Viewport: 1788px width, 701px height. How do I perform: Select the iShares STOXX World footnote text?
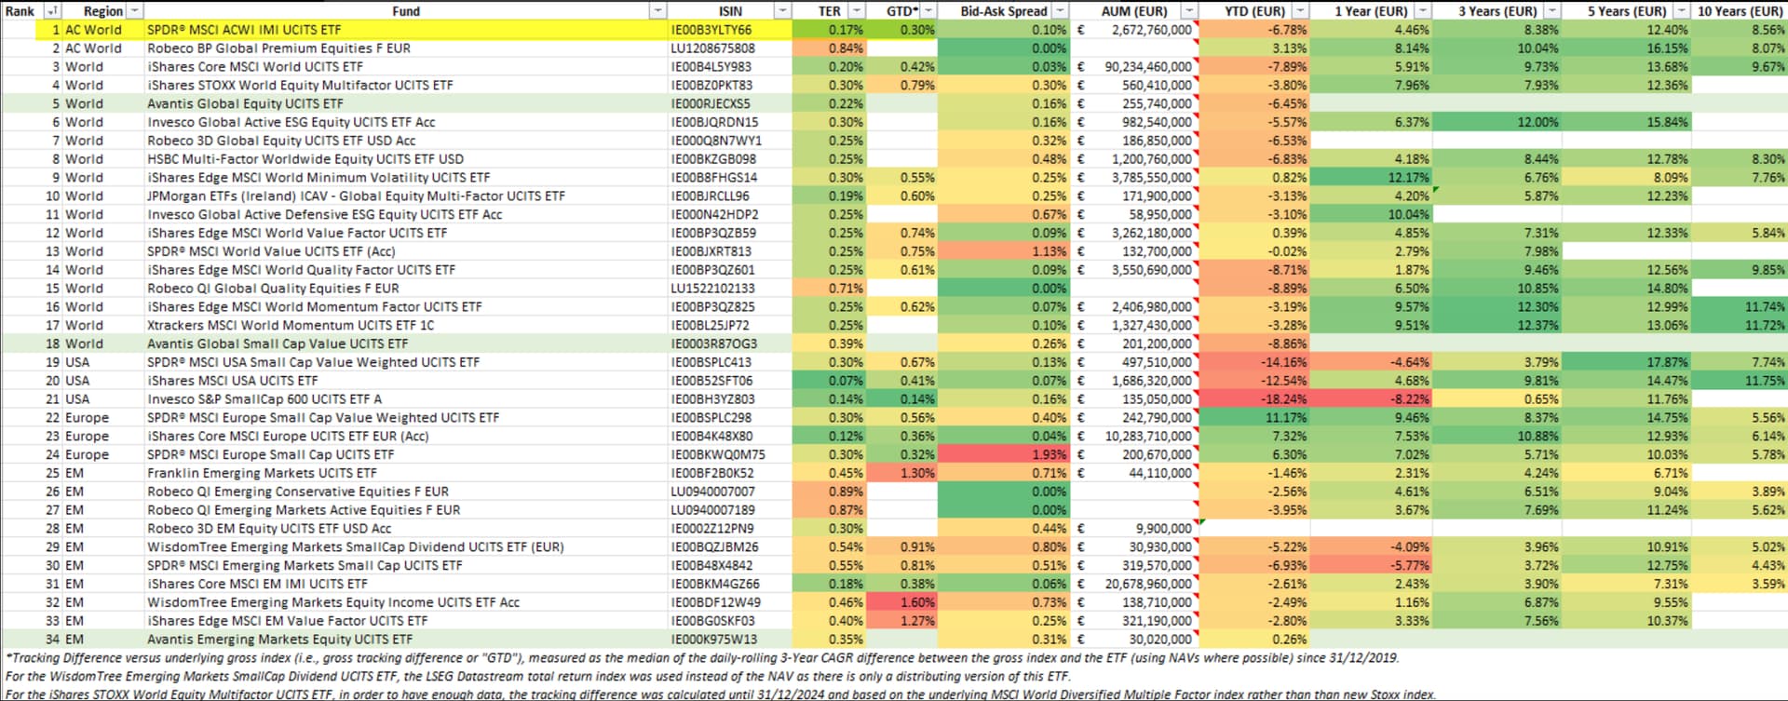721,694
